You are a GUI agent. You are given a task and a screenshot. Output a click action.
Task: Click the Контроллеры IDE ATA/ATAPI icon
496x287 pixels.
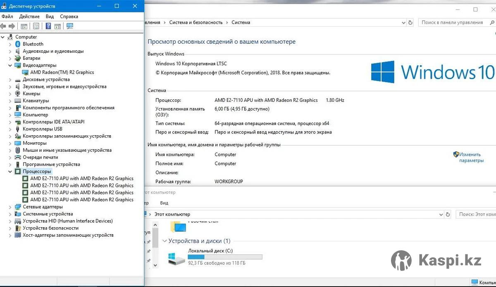click(18, 122)
